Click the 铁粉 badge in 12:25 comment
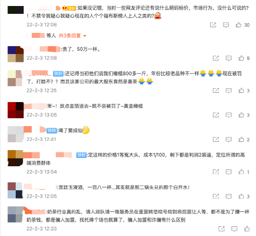The height and width of the screenshot is (236, 256). tap(58, 73)
